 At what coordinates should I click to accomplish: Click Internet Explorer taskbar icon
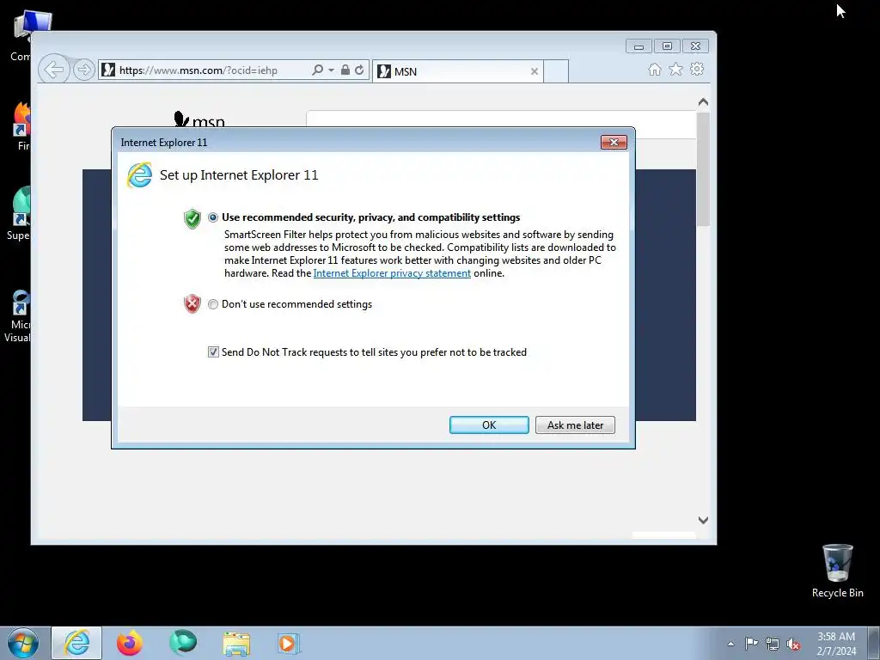pos(76,643)
